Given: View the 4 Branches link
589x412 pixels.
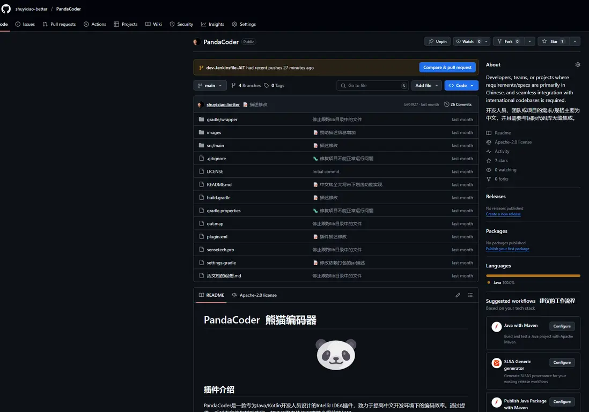Looking at the screenshot, I should click(246, 86).
